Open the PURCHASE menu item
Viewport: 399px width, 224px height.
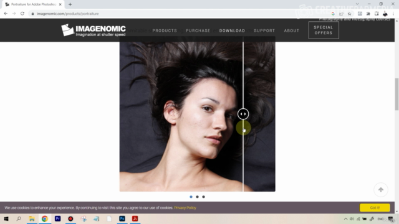point(198,30)
